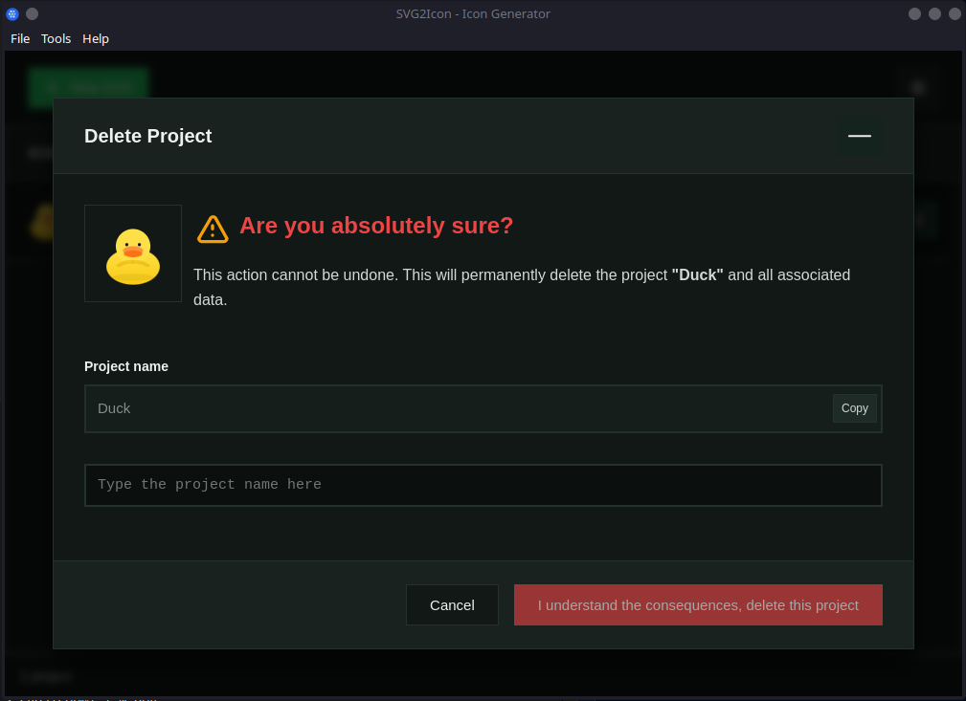Open the File menu
Viewport: 966px width, 701px height.
click(20, 38)
